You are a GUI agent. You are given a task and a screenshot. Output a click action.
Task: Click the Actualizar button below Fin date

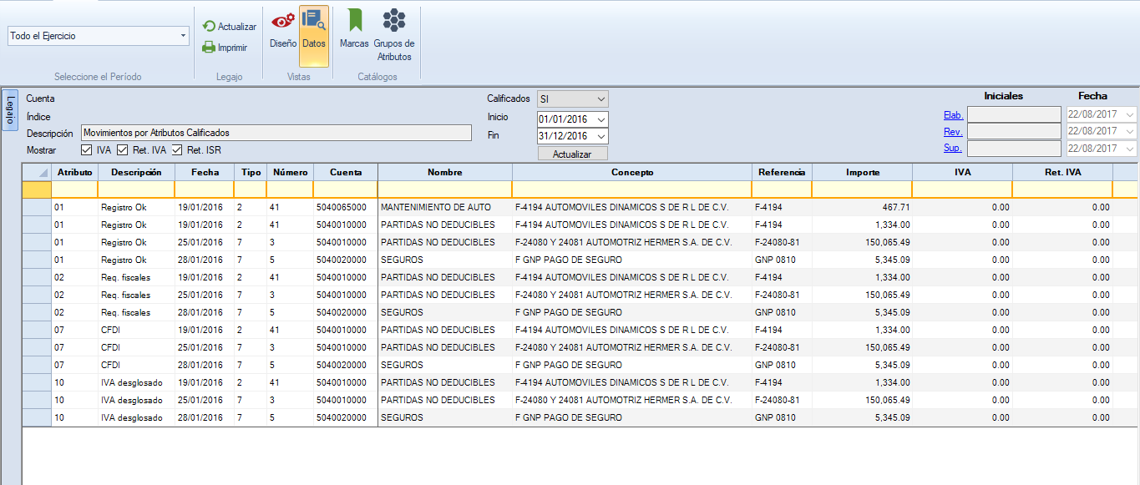point(573,154)
